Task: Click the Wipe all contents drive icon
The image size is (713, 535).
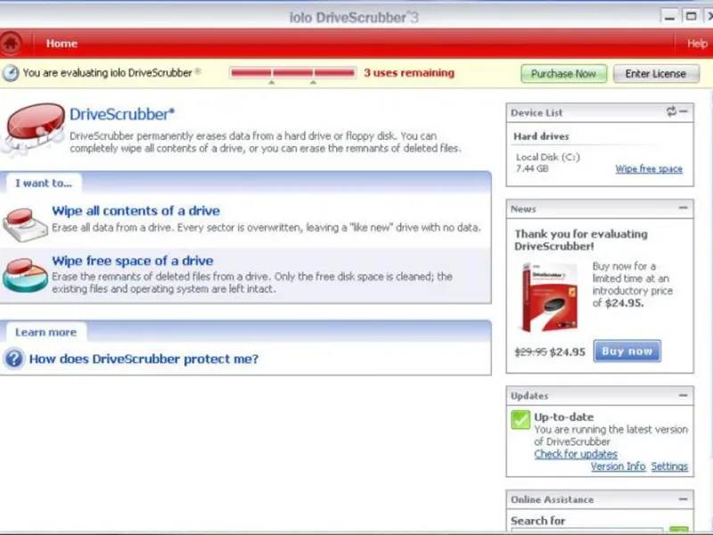Action: point(25,224)
